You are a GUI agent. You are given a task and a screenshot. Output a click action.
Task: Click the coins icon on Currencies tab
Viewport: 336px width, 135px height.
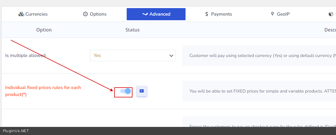21,14
